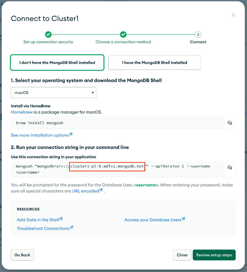The height and width of the screenshot is (272, 247).
Task: Close dialog with the X icon
Action: click(233, 15)
